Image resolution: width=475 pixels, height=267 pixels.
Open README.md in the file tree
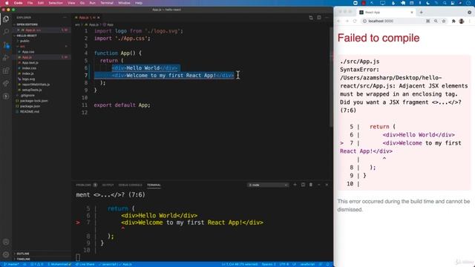[x=30, y=112]
